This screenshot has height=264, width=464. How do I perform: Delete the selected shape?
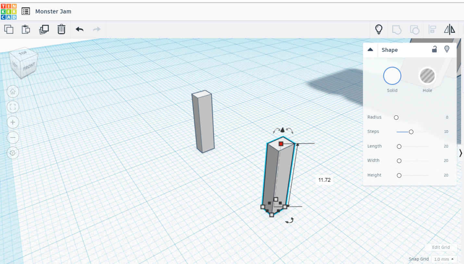(61, 29)
